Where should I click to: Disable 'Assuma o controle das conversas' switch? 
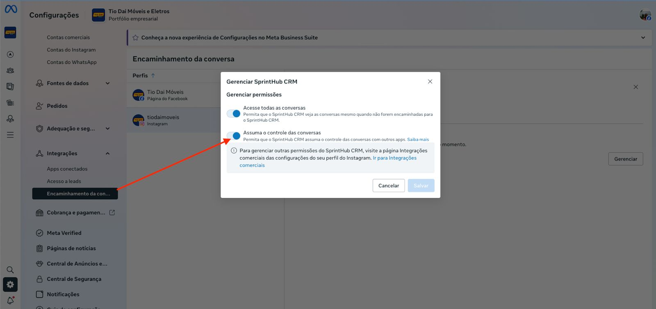click(x=234, y=136)
